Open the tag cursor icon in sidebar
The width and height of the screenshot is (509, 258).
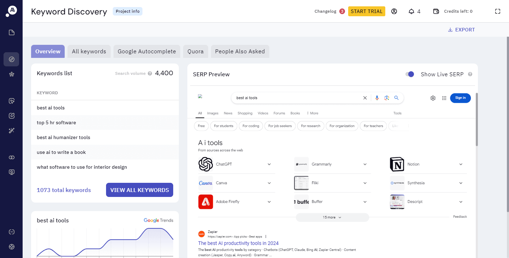coord(11,101)
